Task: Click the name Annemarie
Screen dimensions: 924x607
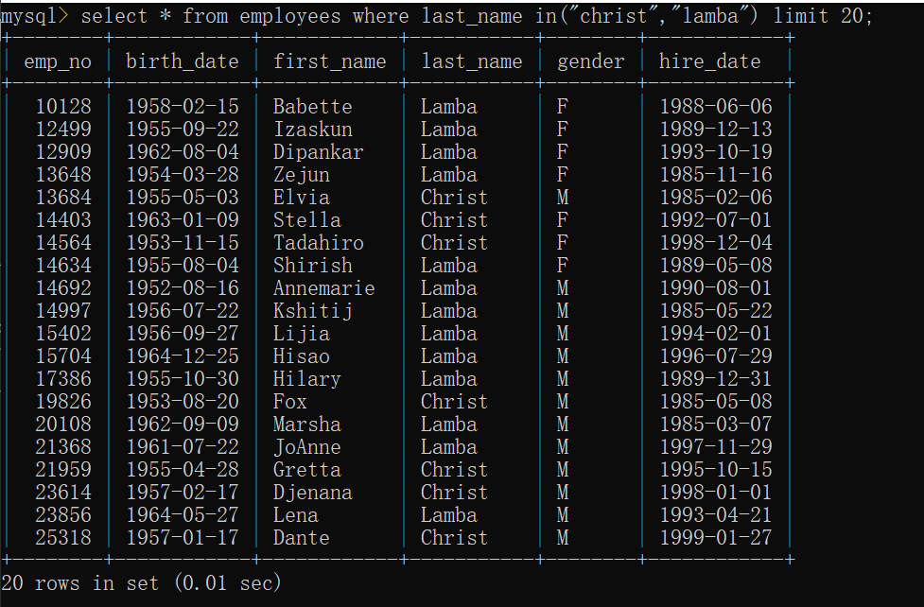Action: [x=323, y=288]
